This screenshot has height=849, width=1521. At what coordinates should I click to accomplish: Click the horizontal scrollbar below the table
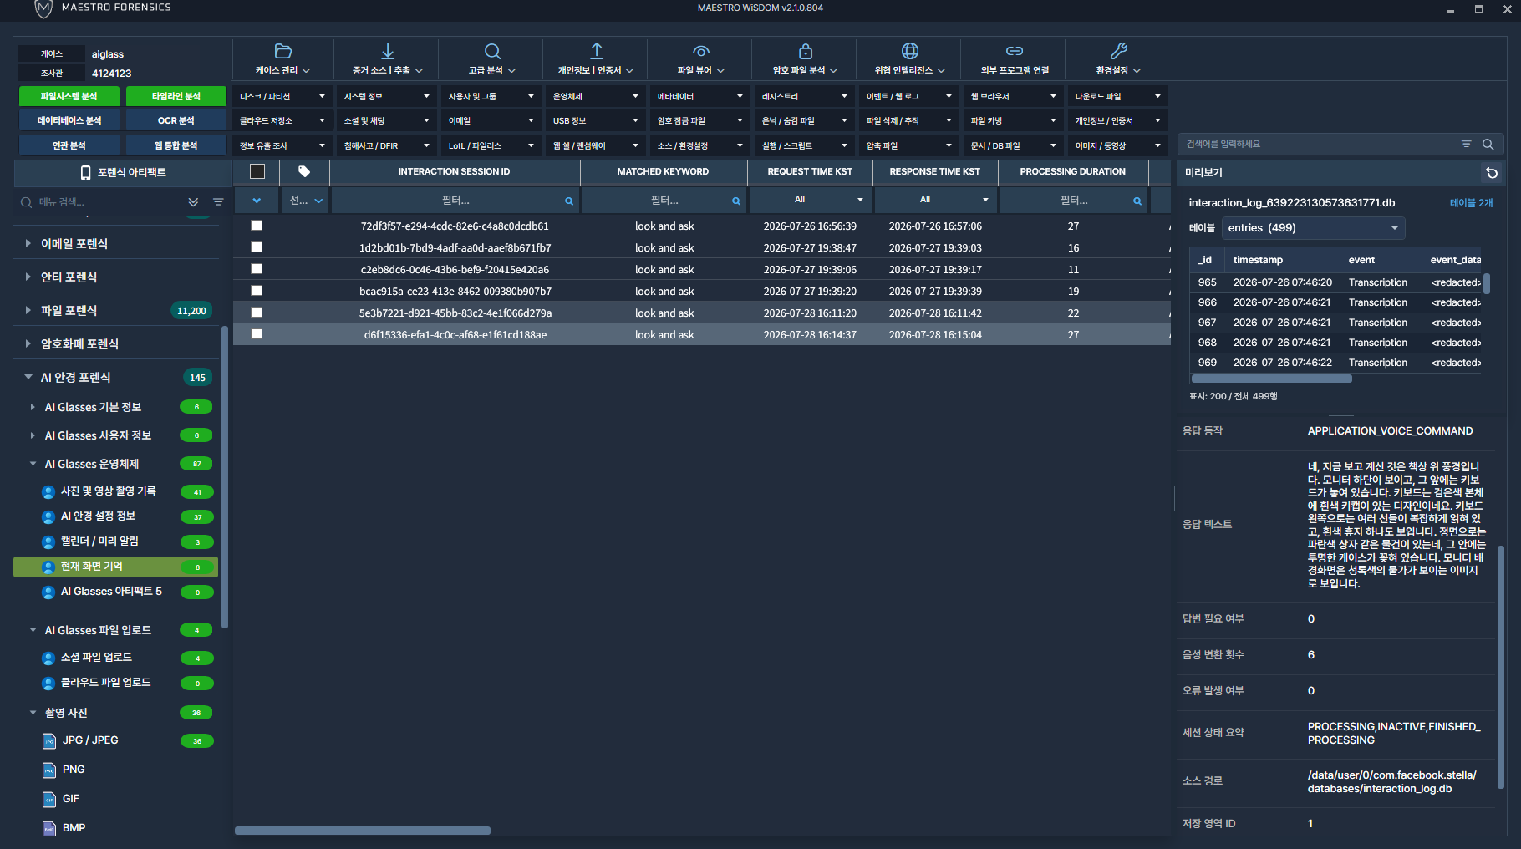click(363, 831)
